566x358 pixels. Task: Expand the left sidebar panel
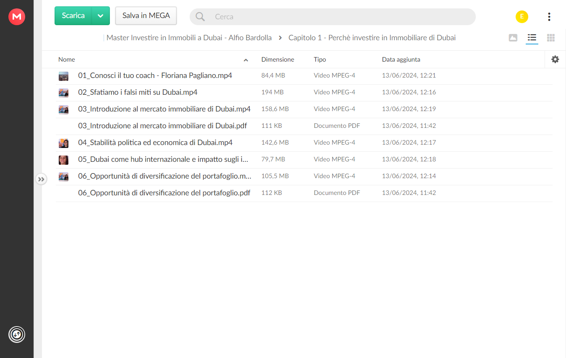(41, 179)
